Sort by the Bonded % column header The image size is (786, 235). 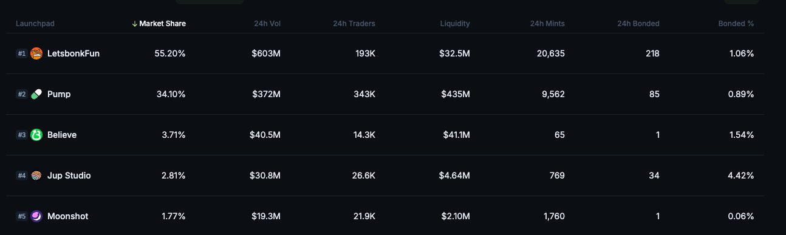pos(736,24)
